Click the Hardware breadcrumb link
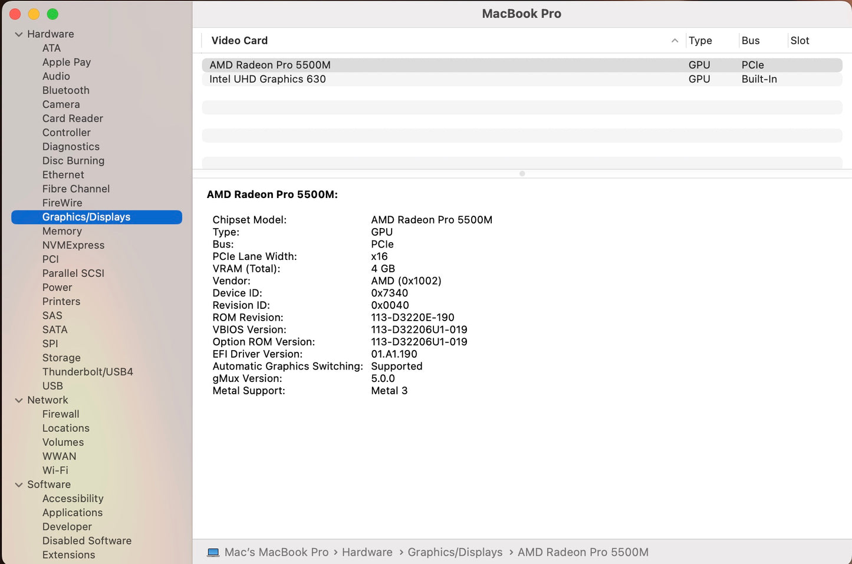 [367, 552]
